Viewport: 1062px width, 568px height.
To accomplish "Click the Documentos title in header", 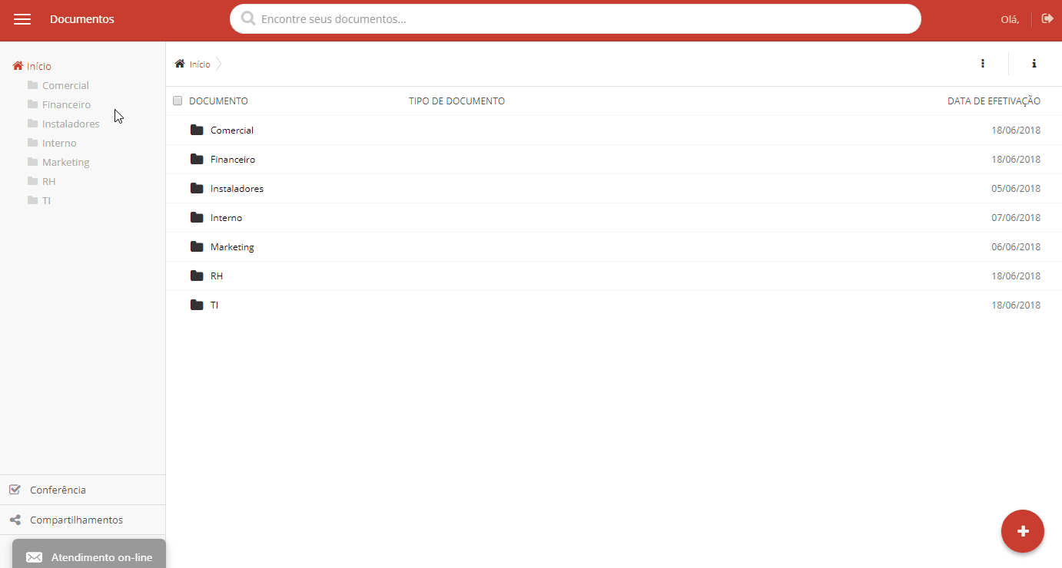I will pyautogui.click(x=82, y=19).
